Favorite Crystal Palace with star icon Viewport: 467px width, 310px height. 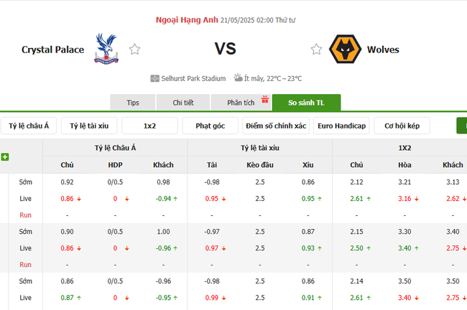tap(134, 50)
